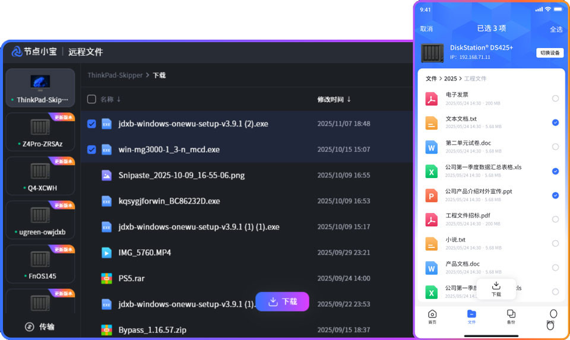Uncheck jdxb-windows-onewu-setup-v3.9.1 (2).exe checkbox

click(91, 124)
